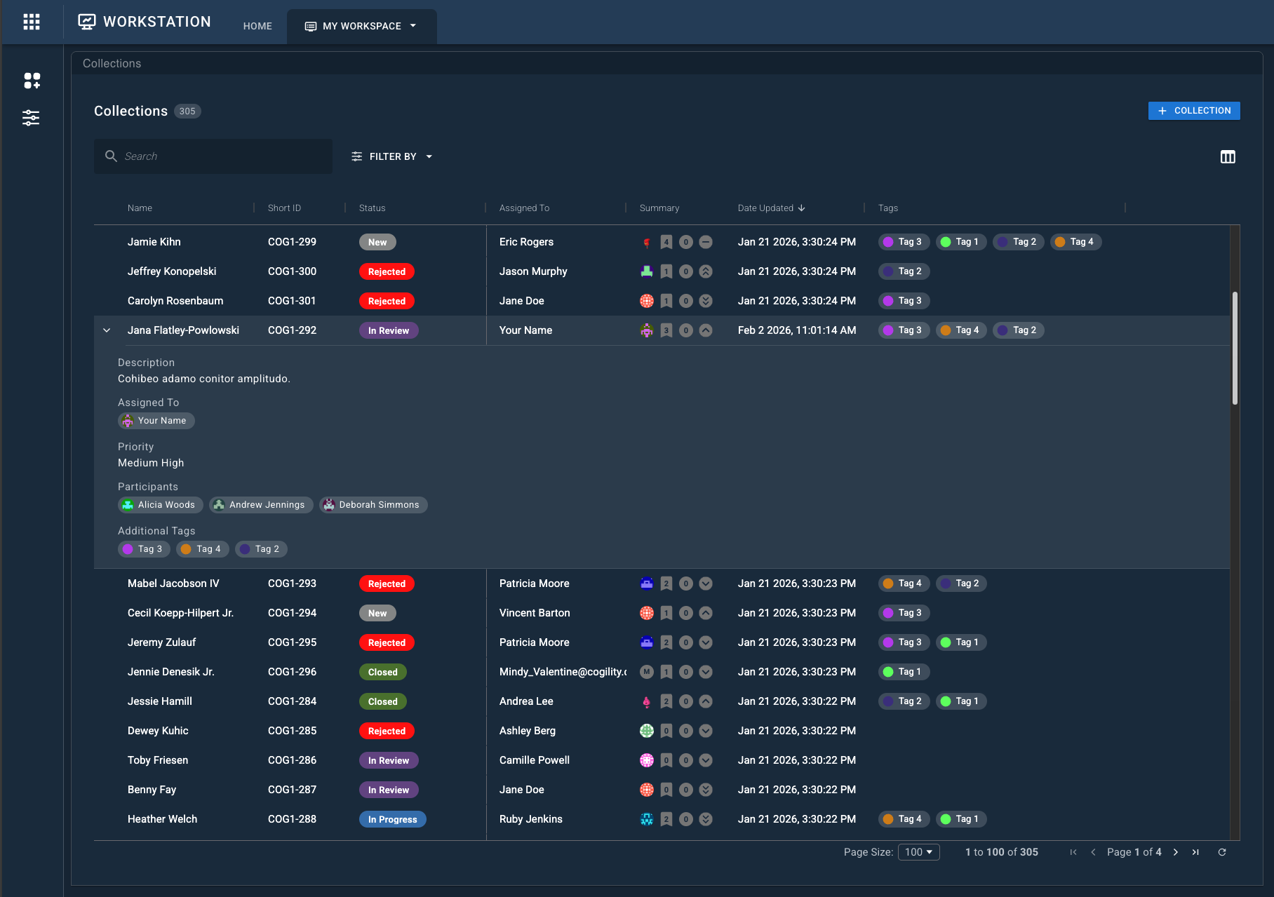Select the Tag 4 chip under Additional Tags
Screen dimensions: 1274x897
202,548
